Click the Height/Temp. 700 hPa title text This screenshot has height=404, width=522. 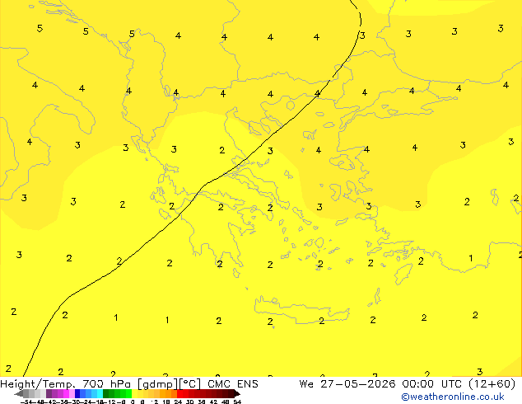pos(66,384)
